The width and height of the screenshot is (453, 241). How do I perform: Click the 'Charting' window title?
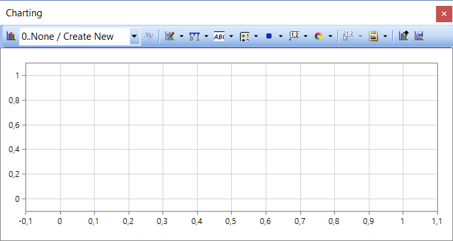click(x=24, y=13)
